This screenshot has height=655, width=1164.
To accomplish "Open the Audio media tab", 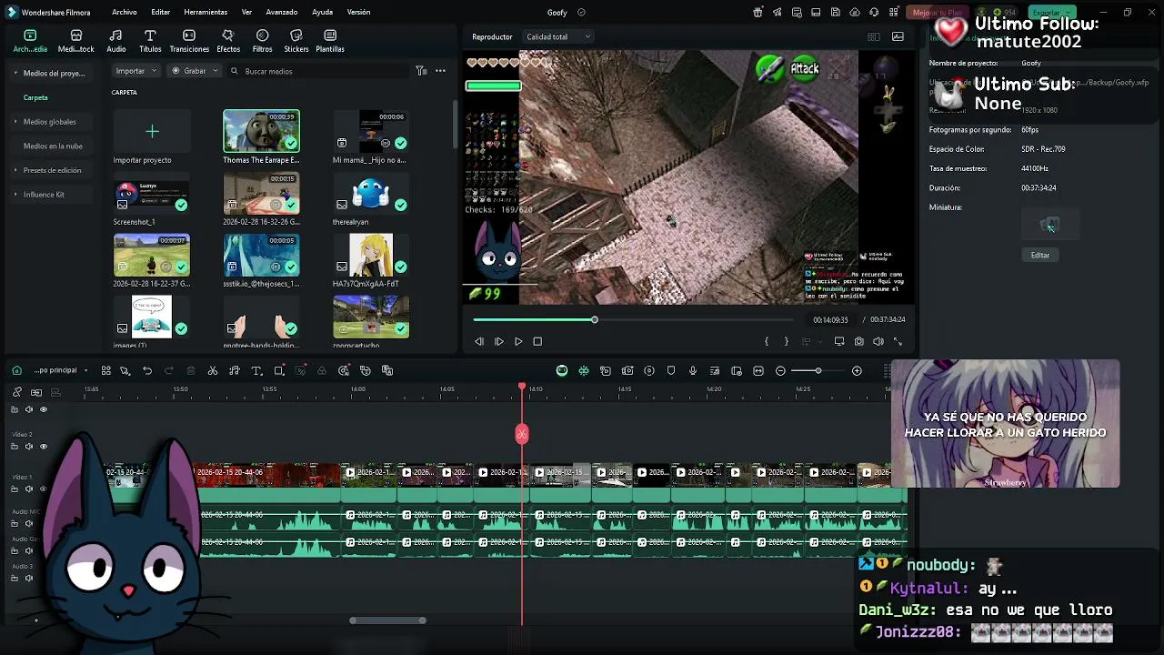I will [116, 41].
